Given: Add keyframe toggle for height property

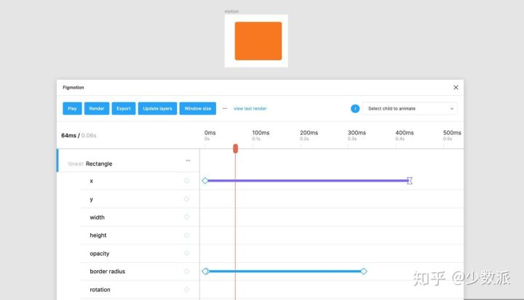Looking at the screenshot, I should click(186, 235).
